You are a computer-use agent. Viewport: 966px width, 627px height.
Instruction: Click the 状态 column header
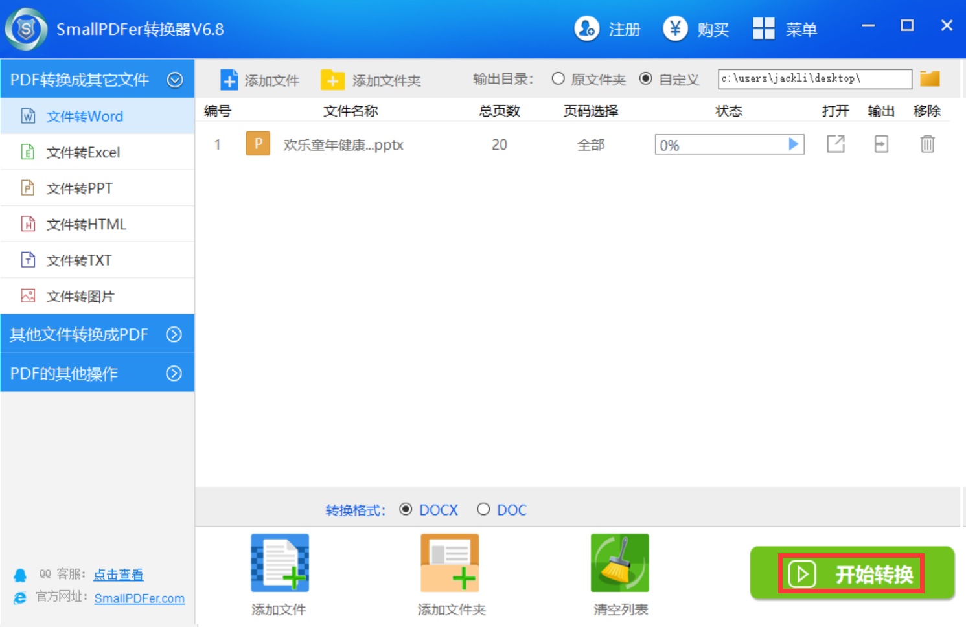tap(729, 111)
